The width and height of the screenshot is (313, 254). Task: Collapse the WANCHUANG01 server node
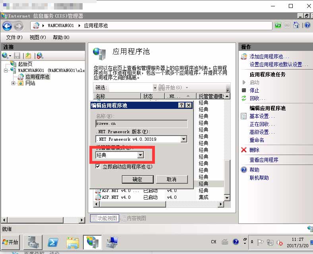coord(6,70)
